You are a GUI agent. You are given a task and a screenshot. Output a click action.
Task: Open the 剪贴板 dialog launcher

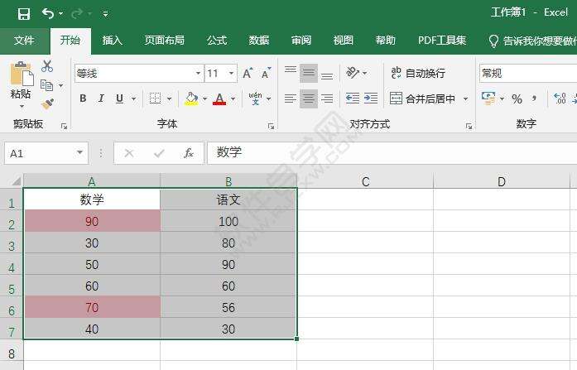(64, 126)
